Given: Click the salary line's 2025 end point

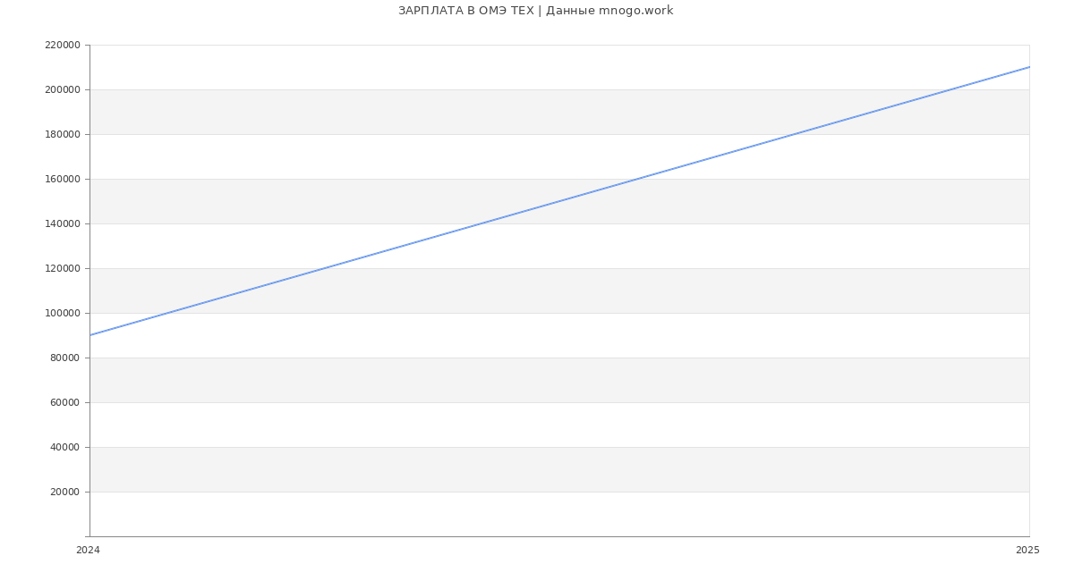Looking at the screenshot, I should coord(1028,67).
